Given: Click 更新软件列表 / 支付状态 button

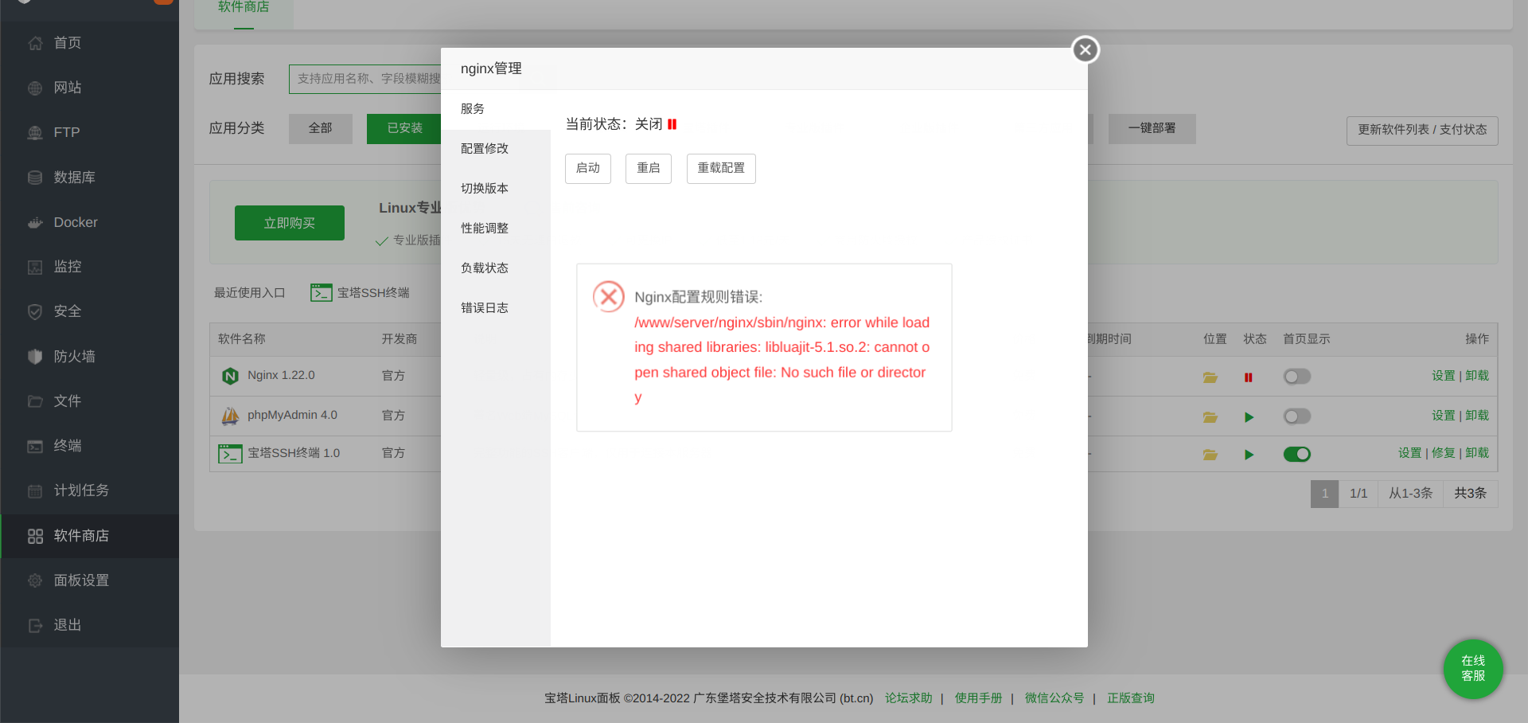Looking at the screenshot, I should (x=1422, y=131).
